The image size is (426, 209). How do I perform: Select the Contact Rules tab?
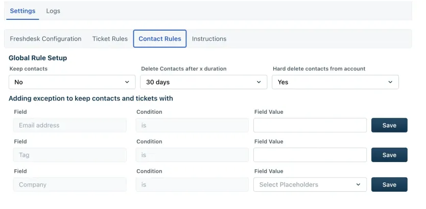click(160, 39)
